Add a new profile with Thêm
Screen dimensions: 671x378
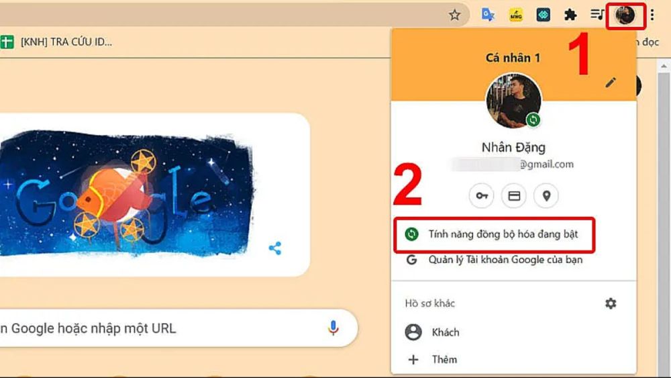pos(513,360)
